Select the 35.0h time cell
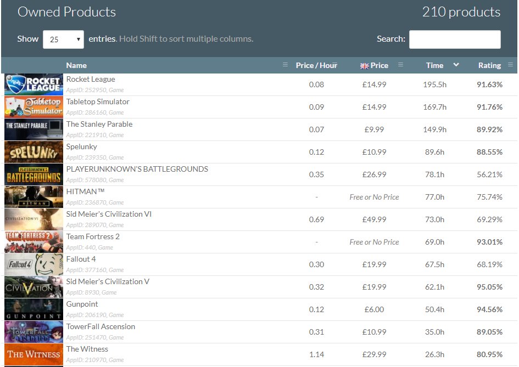Viewport: 519px width, 367px height. pos(434,332)
